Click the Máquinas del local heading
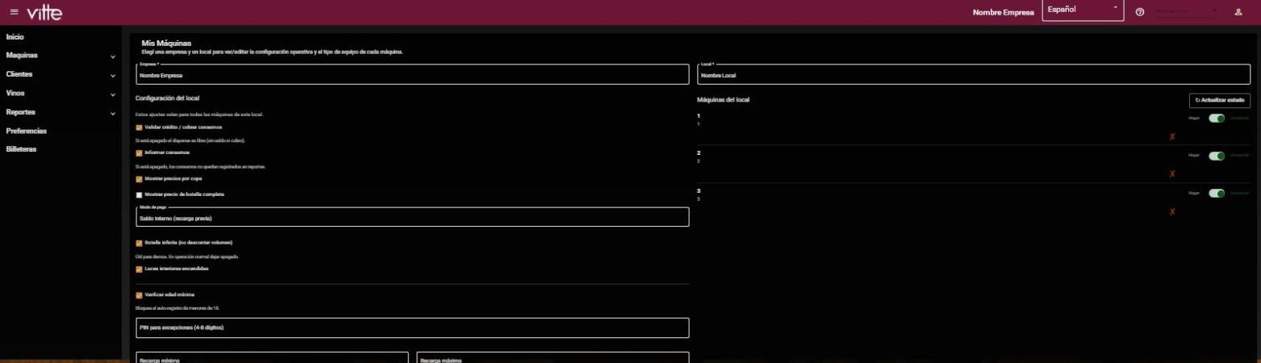 coord(724,100)
